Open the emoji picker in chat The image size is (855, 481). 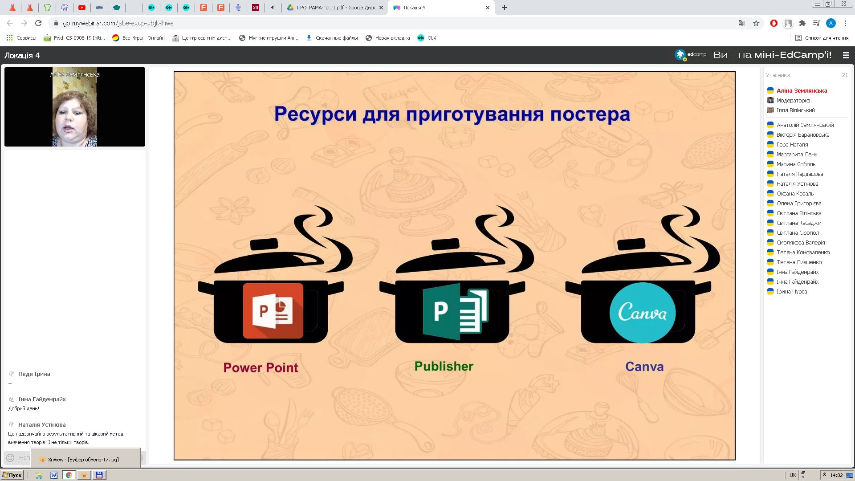(11, 457)
